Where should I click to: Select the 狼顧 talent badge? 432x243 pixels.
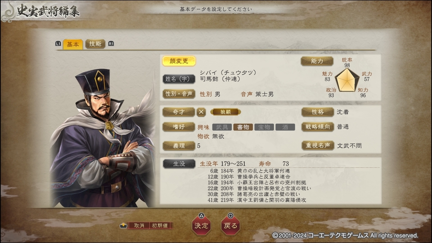(x=226, y=112)
